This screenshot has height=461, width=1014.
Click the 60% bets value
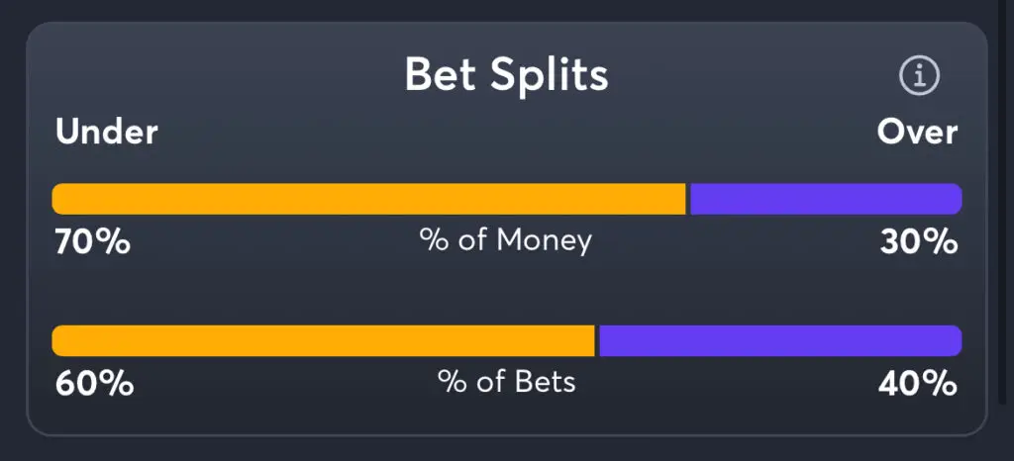click(x=94, y=383)
